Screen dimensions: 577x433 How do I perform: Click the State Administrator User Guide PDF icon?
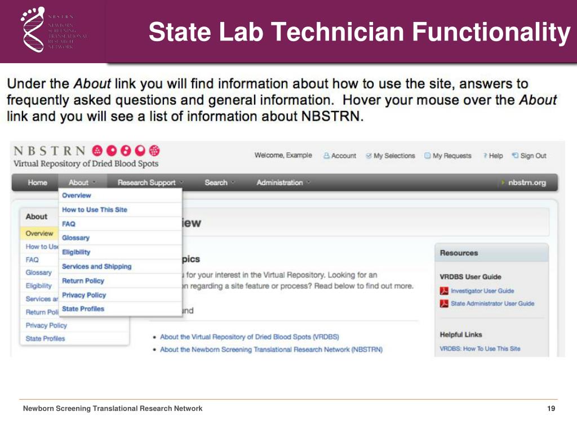pyautogui.click(x=444, y=304)
